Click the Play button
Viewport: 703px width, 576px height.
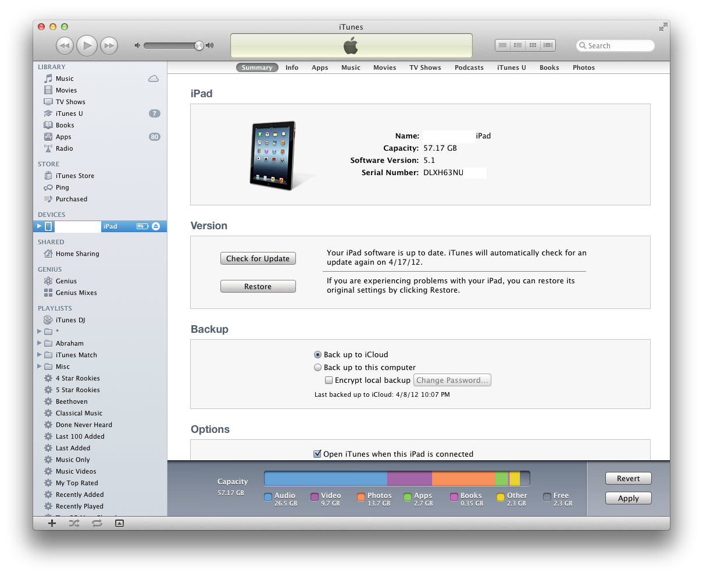pyautogui.click(x=87, y=45)
